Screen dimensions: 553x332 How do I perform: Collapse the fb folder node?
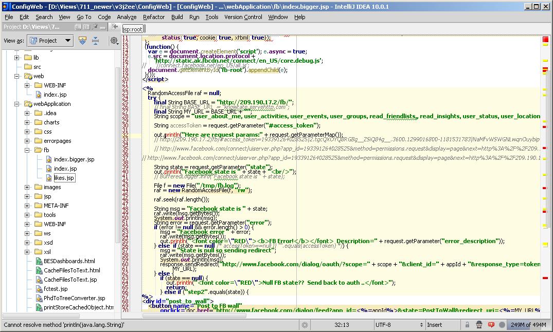[27, 150]
